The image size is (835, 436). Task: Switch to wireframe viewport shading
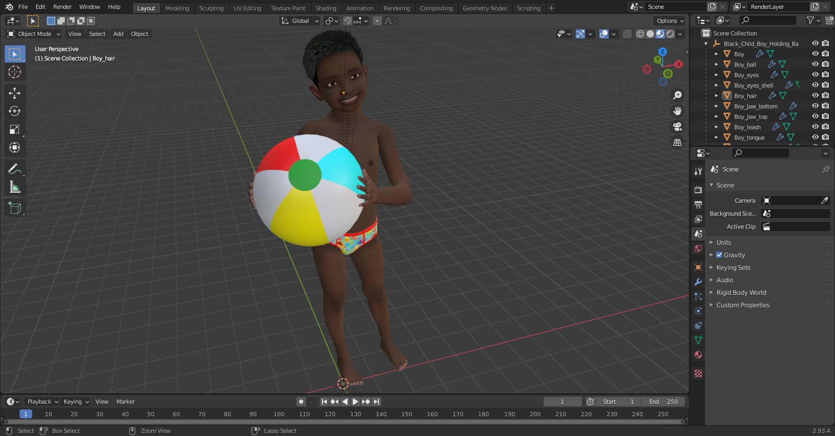coord(640,34)
